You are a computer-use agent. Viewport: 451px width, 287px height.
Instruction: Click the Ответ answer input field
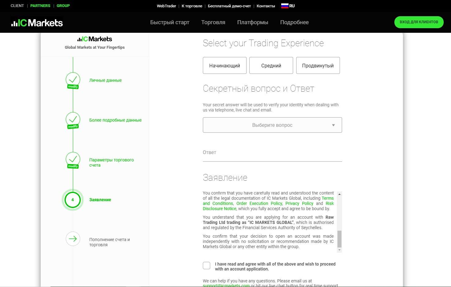tap(272, 153)
